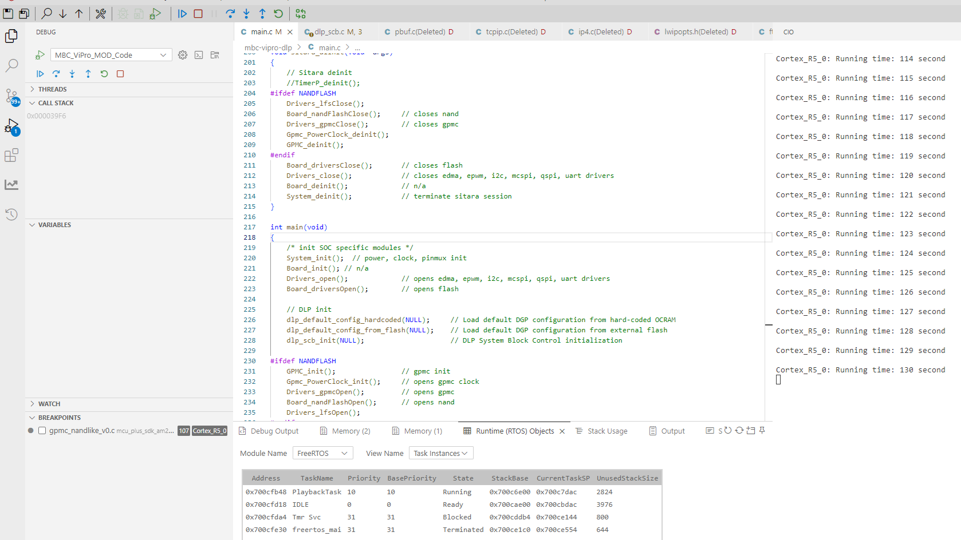
Task: Click the build tools wrench icon
Action: coord(101,14)
